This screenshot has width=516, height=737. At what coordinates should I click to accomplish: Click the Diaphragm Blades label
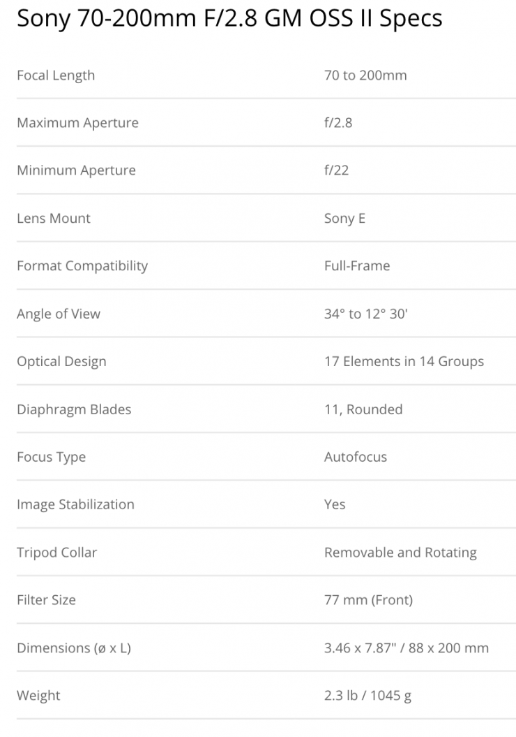[74, 409]
